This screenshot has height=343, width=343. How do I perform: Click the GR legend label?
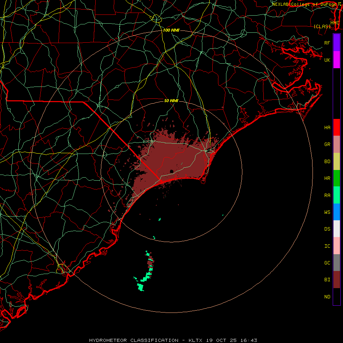coord(327,144)
